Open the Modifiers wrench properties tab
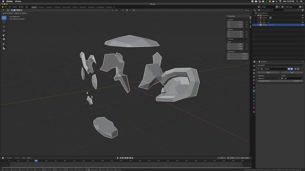 (x=254, y=91)
